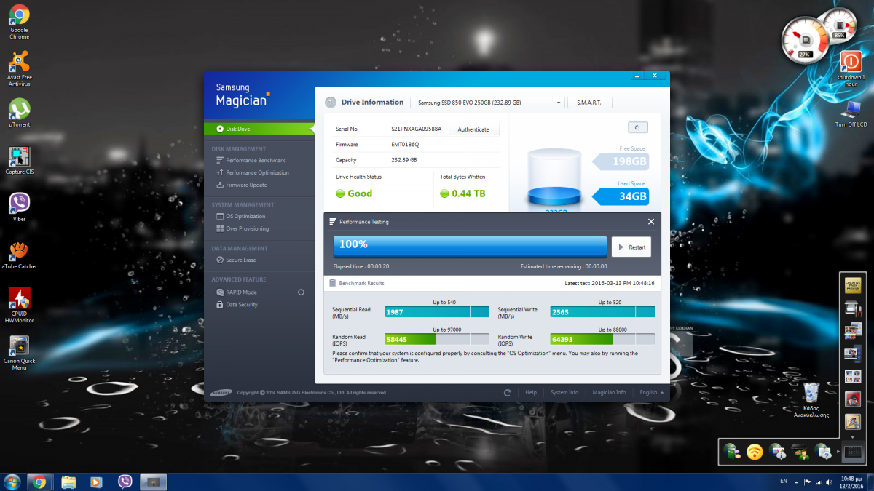The width and height of the screenshot is (874, 491).
Task: Open Google Chrome desktop icon
Action: (20, 22)
